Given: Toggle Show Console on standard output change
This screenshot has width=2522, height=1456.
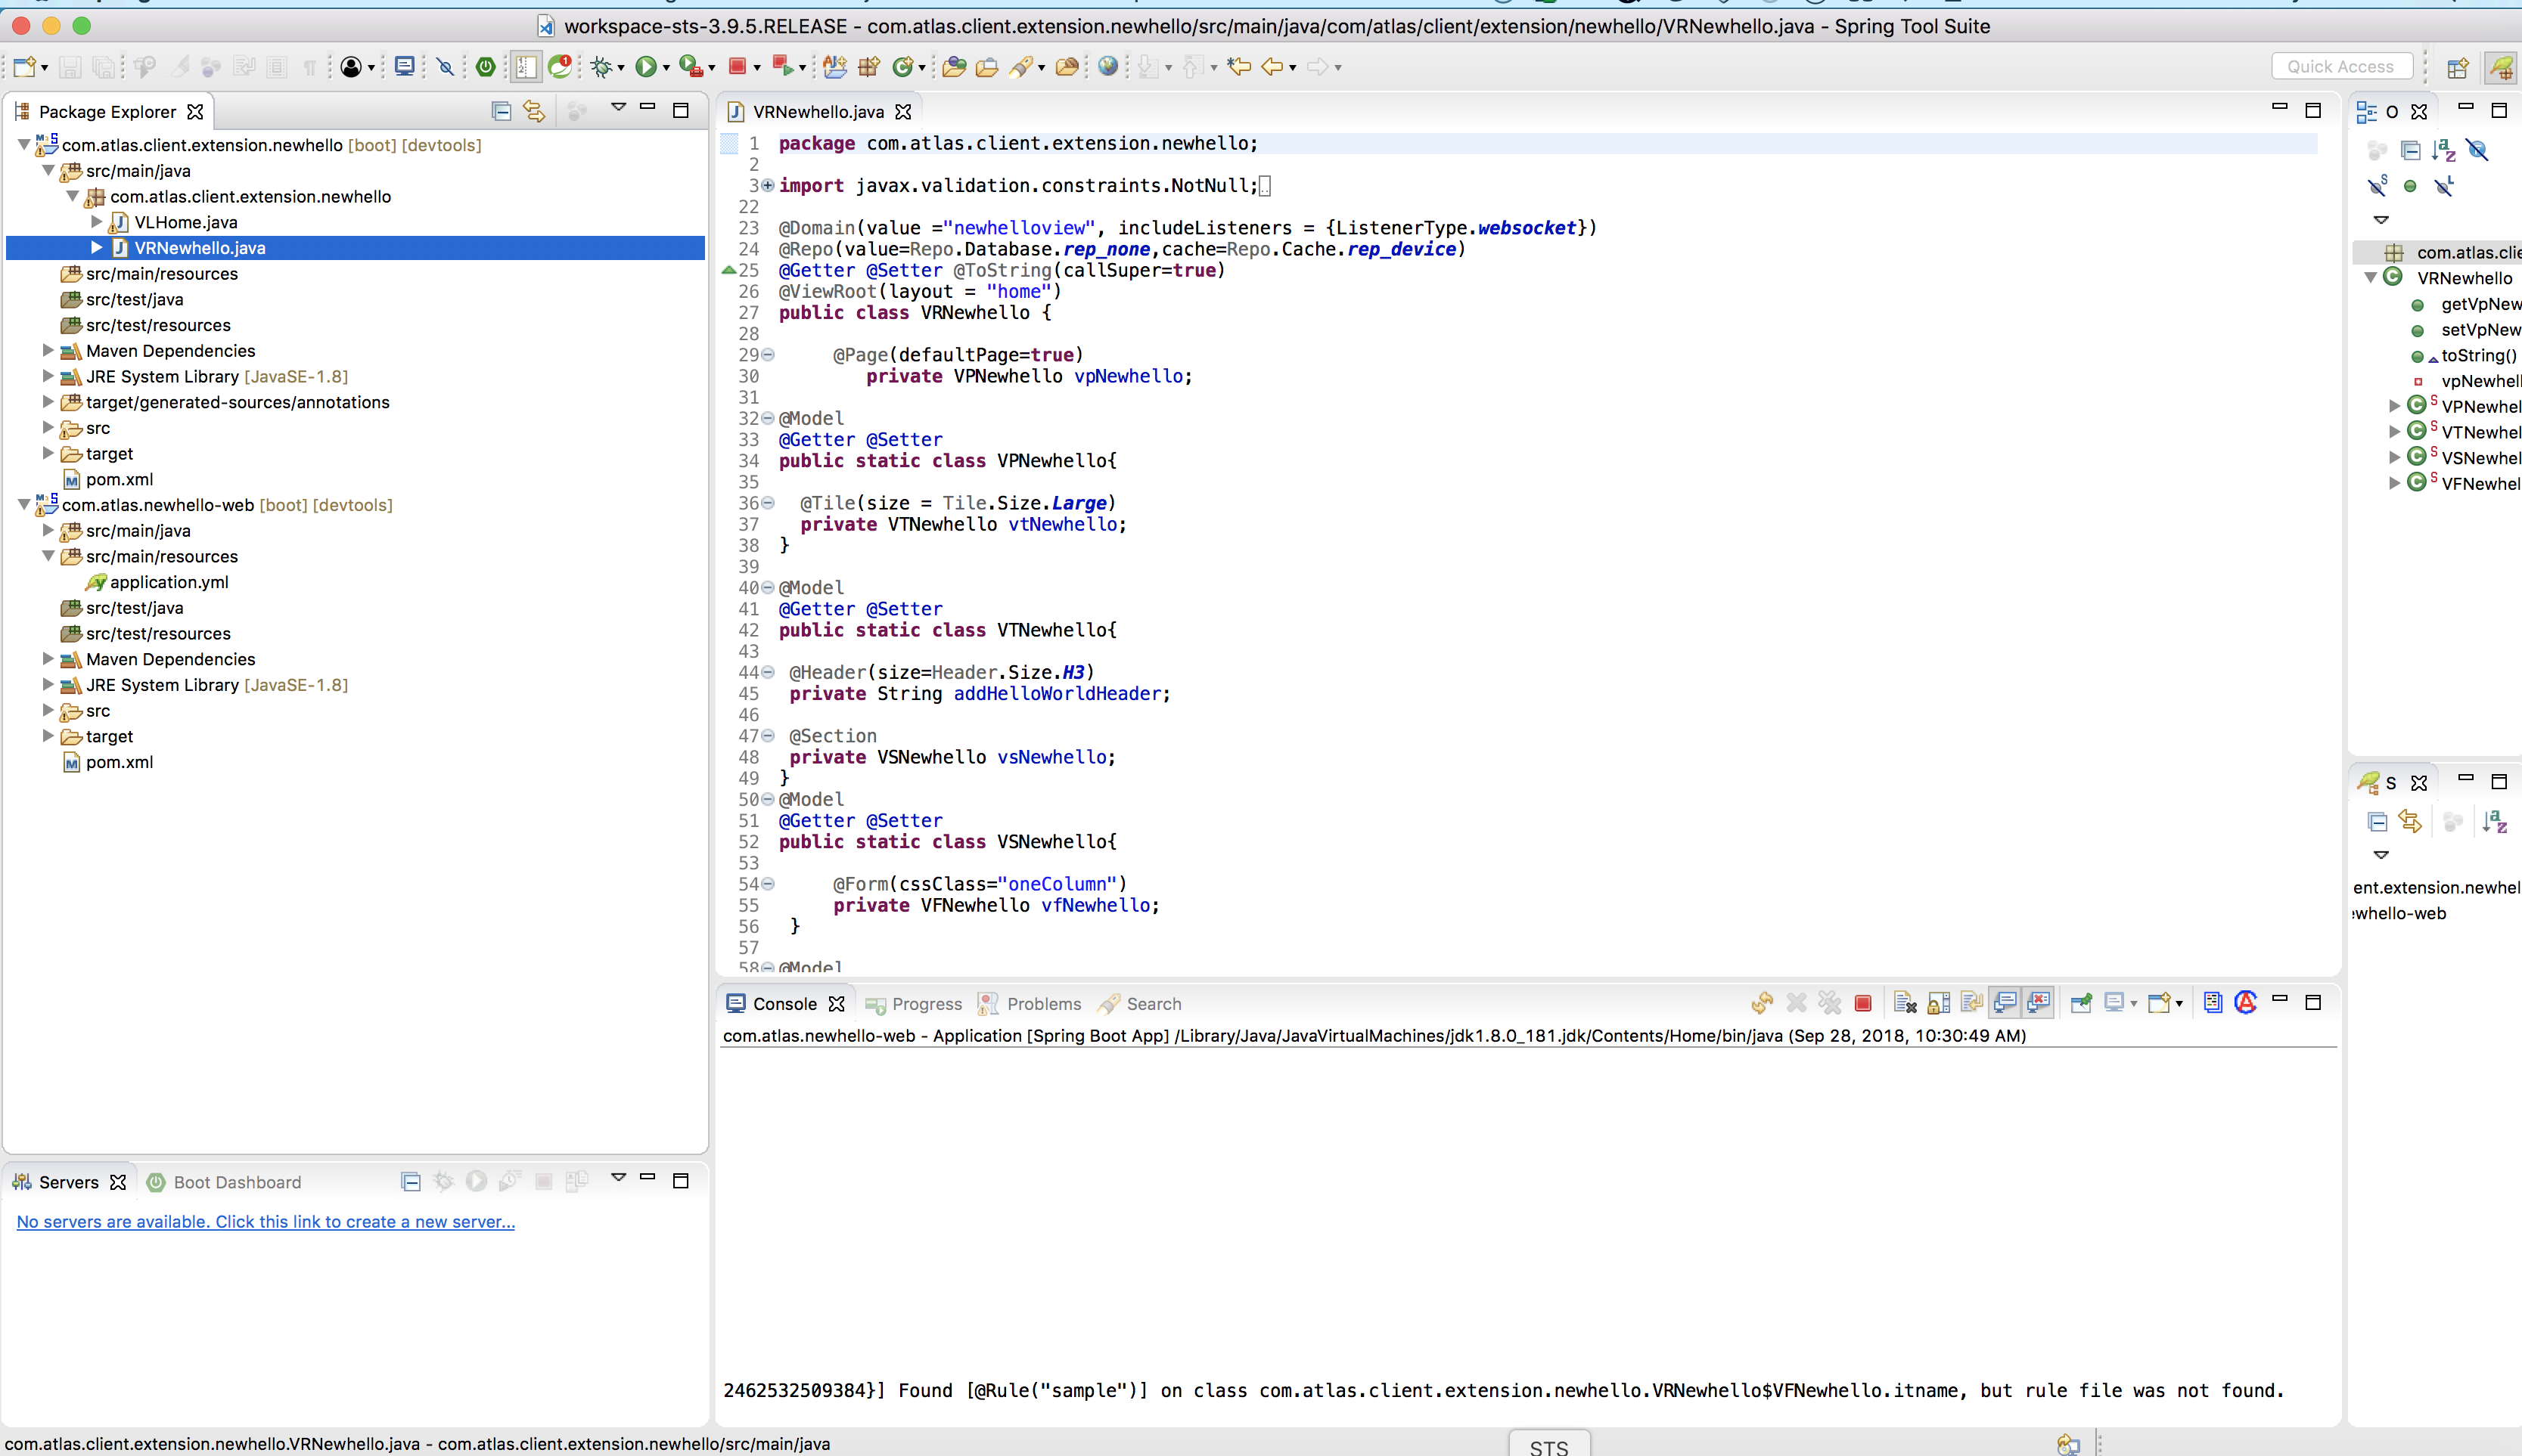Looking at the screenshot, I should [2004, 1003].
